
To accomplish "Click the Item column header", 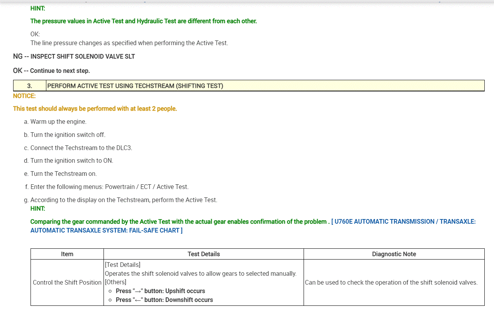I will pyautogui.click(x=67, y=254).
